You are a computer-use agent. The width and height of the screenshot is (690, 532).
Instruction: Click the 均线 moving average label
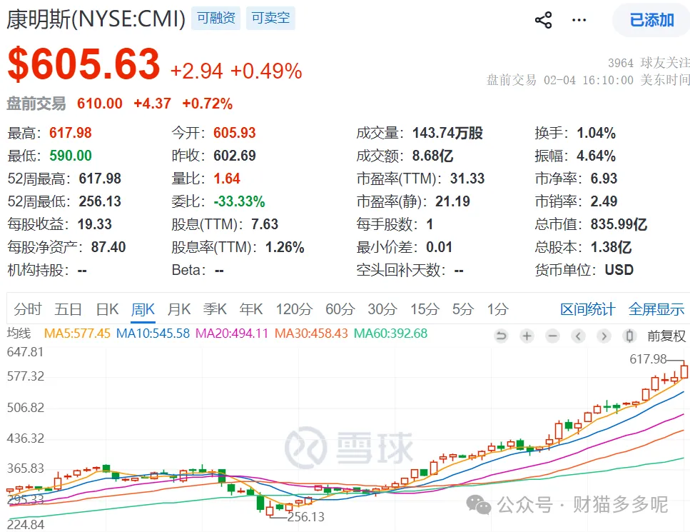19,333
